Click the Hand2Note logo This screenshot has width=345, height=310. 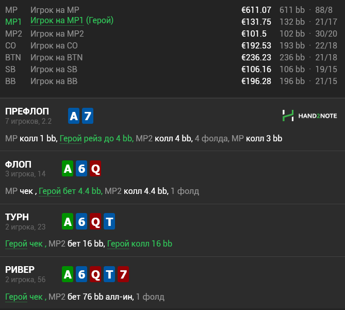(309, 116)
